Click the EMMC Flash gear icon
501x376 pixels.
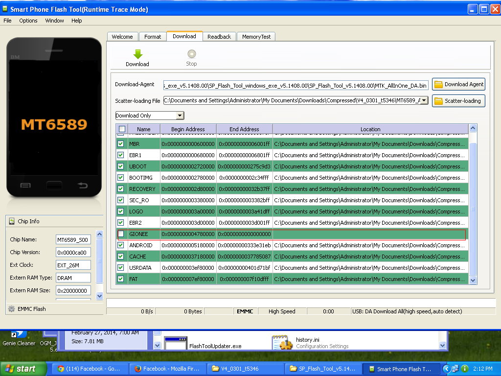coord(11,309)
